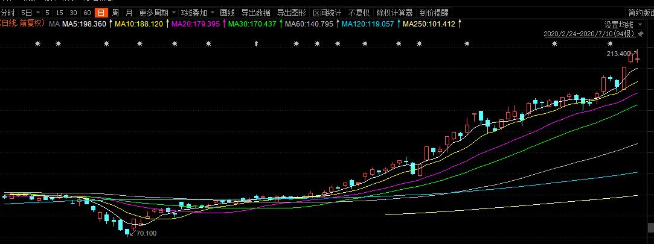Click the MA250:101.412 indicator value

[429, 24]
